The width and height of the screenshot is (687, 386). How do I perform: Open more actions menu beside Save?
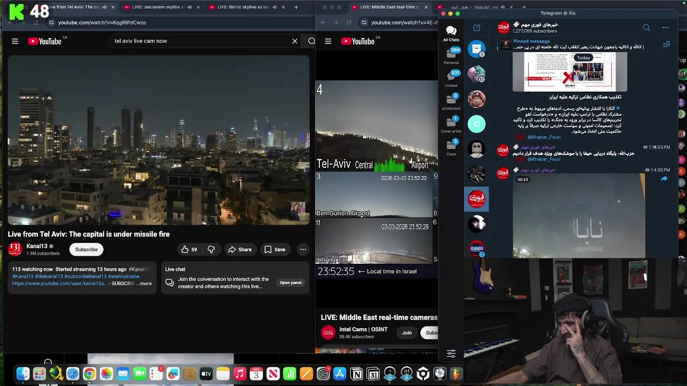[x=303, y=249]
